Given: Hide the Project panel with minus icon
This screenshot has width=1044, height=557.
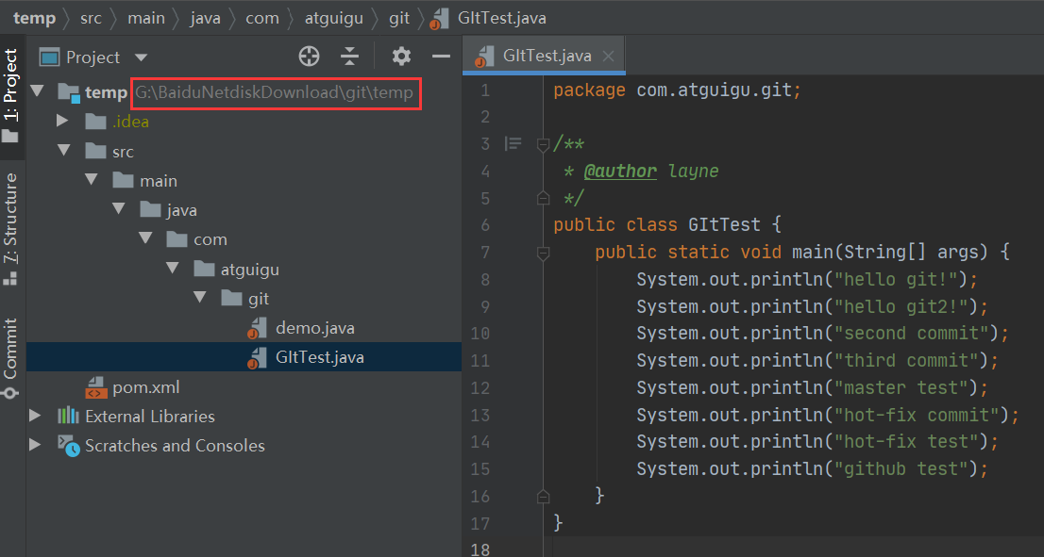Looking at the screenshot, I should [x=440, y=57].
